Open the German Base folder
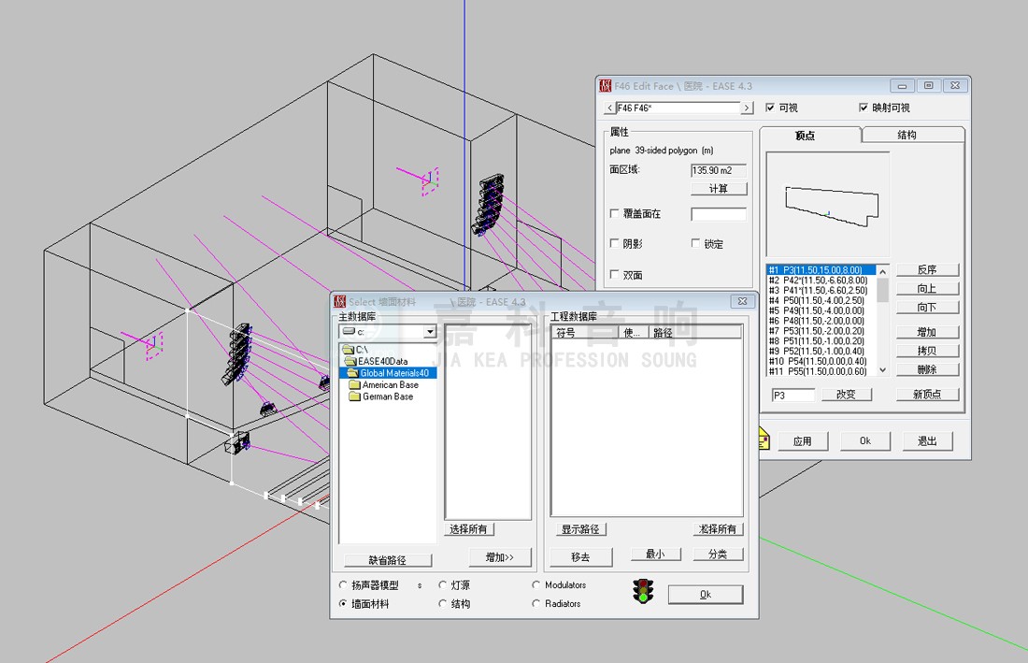Screen dimensions: 1028x663 387,396
